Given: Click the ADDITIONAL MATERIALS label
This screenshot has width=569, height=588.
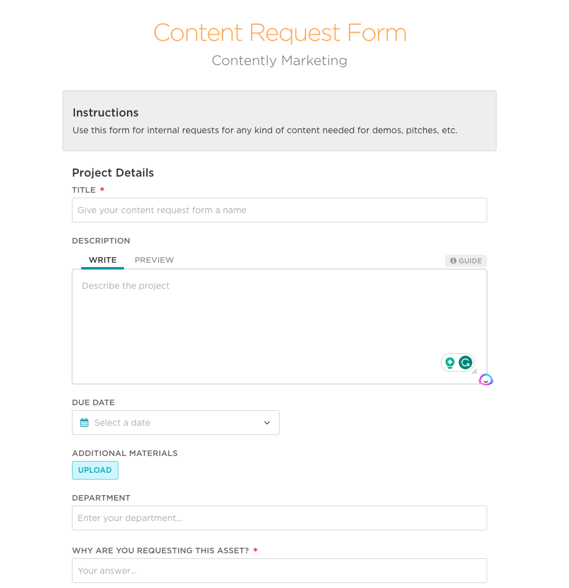Looking at the screenshot, I should (125, 454).
